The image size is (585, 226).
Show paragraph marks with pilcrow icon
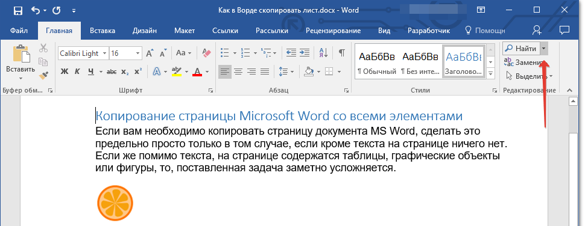click(x=342, y=53)
